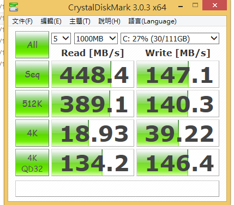Maximize the CrystalDiskMark window
Viewport: 234px width, 205px height.
195,5
